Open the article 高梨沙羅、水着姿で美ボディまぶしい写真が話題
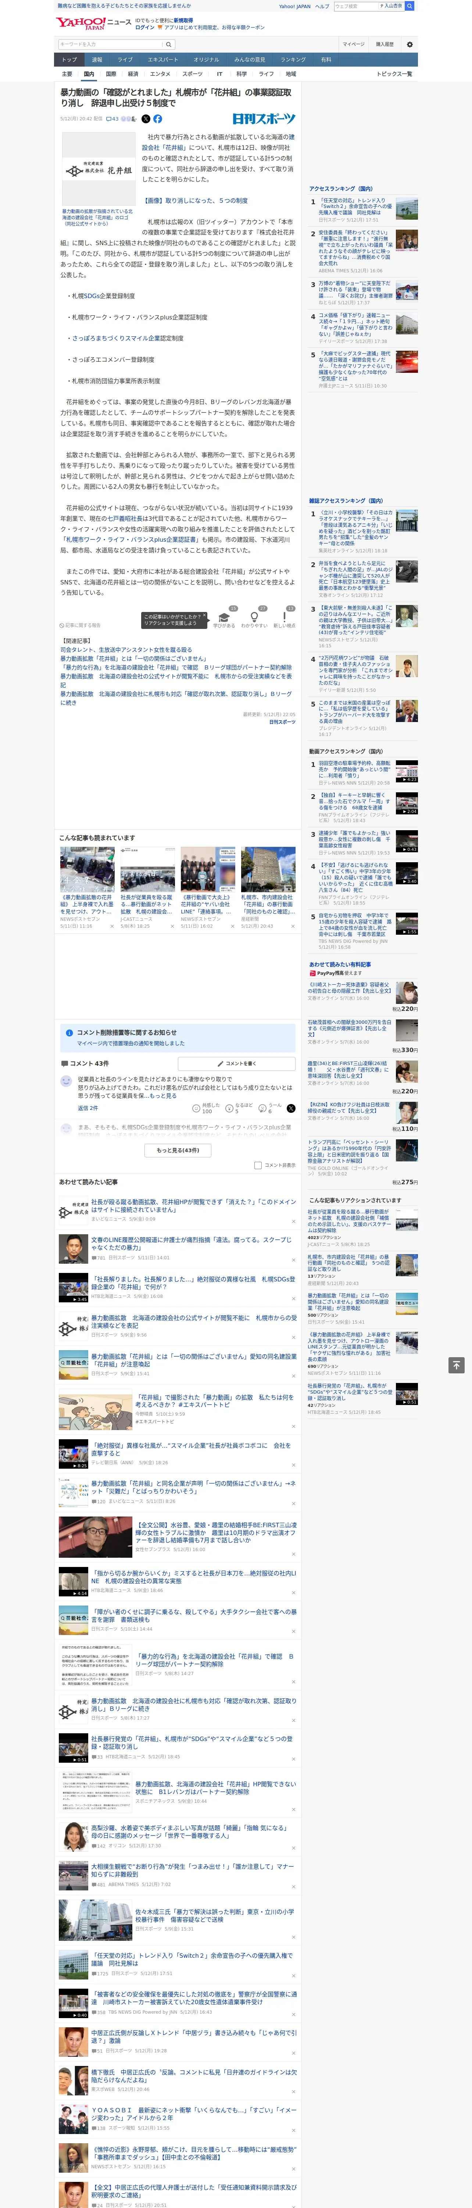This screenshot has width=472, height=2208. point(189,1832)
